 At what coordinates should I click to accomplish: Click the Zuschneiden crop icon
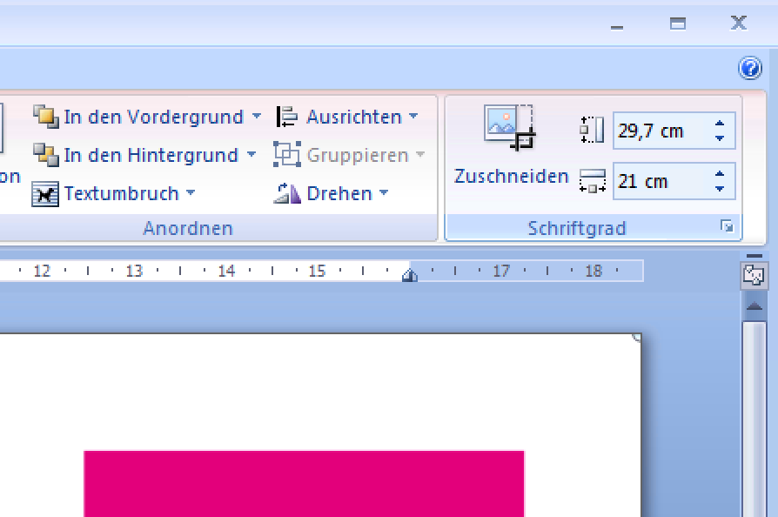510,127
